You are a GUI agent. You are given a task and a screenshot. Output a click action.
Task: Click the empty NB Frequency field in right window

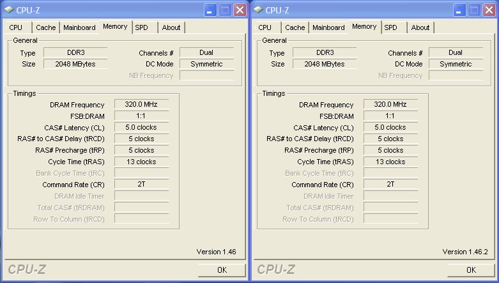coord(456,75)
